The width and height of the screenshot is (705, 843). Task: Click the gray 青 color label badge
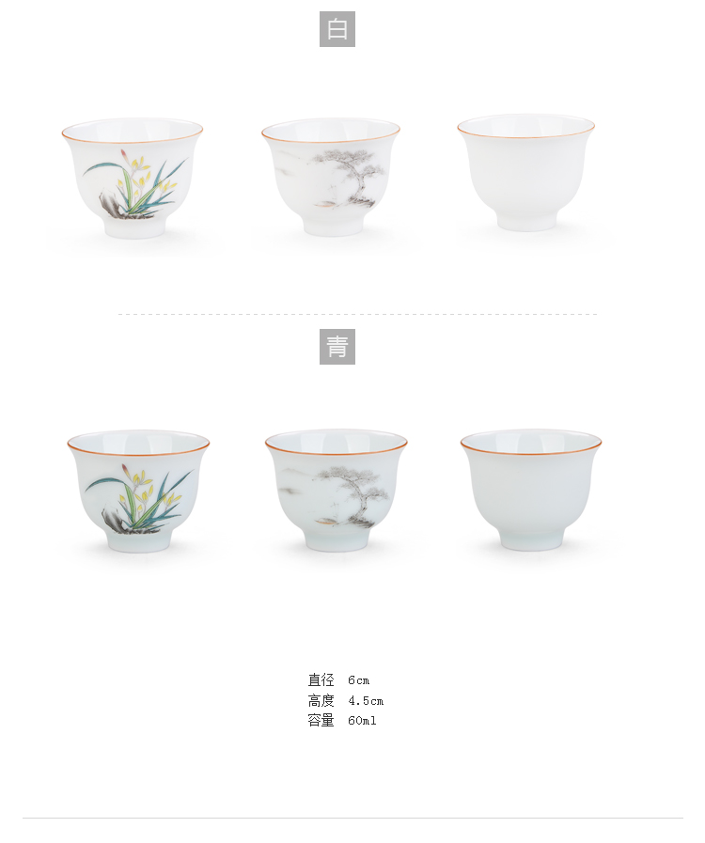(x=337, y=347)
